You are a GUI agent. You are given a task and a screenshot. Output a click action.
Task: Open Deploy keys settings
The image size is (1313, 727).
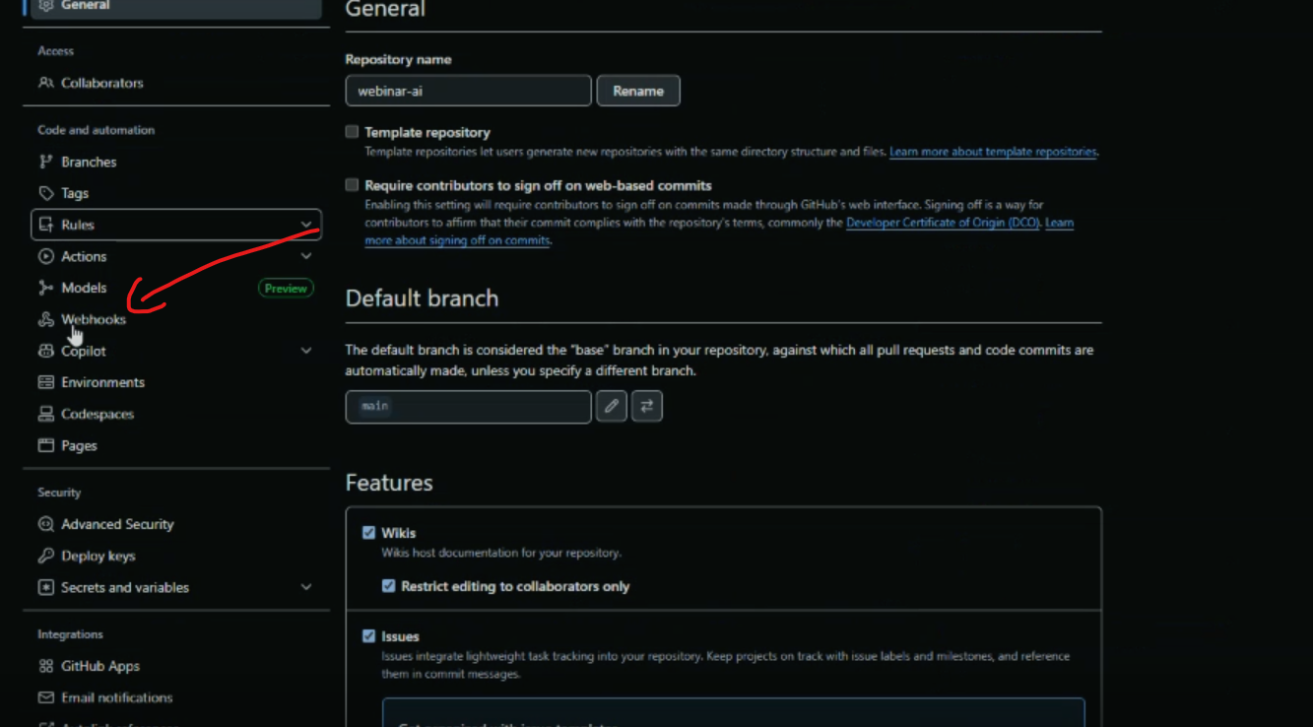[x=98, y=556]
